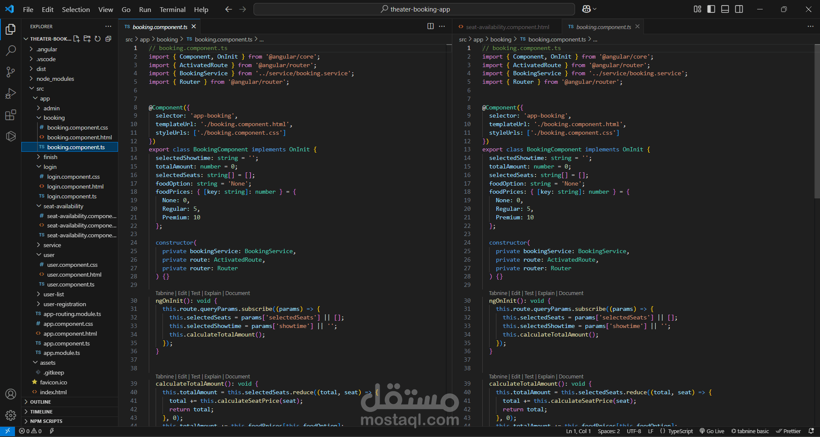Click the New File icon in explorer header
Image resolution: width=820 pixels, height=437 pixels.
(77, 39)
